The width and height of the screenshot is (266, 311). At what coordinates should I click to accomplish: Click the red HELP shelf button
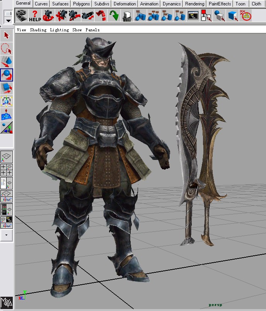coord(35,16)
